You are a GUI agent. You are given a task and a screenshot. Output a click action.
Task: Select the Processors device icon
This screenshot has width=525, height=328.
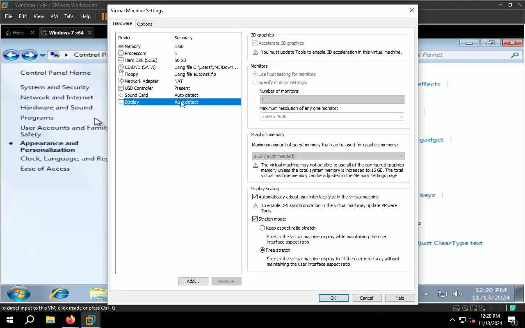[x=121, y=53]
